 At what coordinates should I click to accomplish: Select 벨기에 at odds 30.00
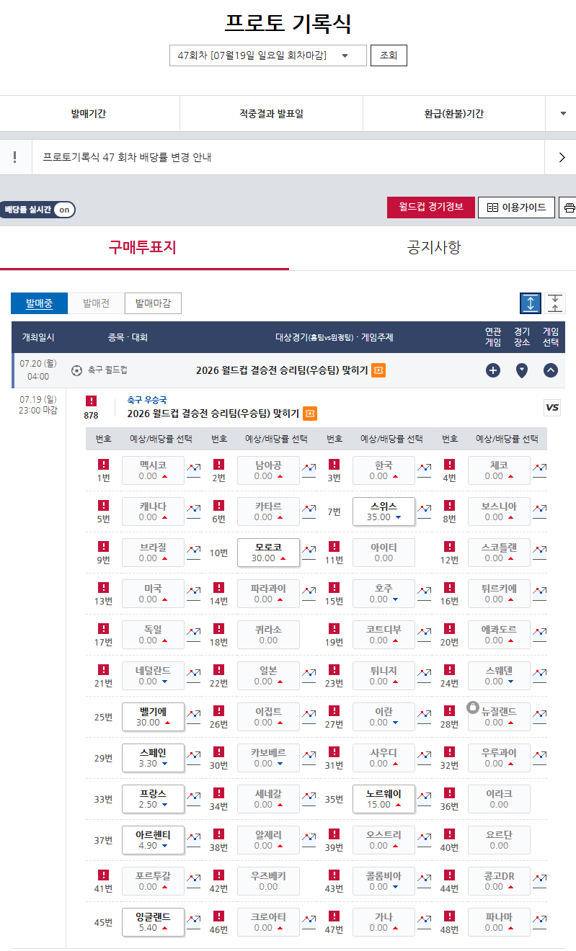click(153, 717)
